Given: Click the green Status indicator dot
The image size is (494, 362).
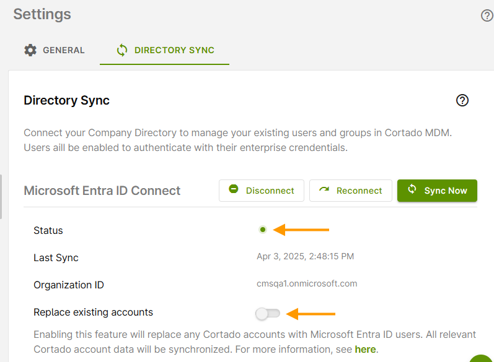Looking at the screenshot, I should [262, 230].
